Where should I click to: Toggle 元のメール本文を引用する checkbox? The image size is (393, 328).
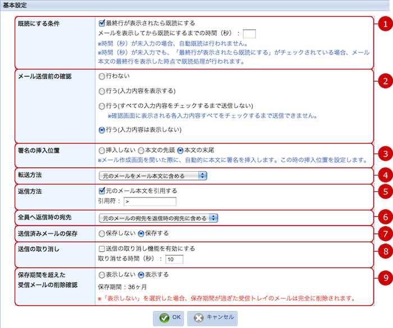point(102,191)
